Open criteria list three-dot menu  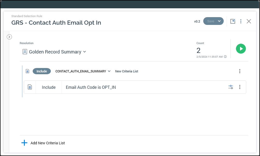(x=240, y=71)
